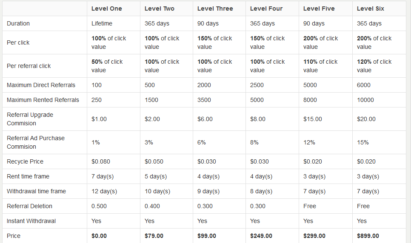This screenshot has height=243, width=411.
Task: Select the Level Three column header
Action: click(215, 8)
